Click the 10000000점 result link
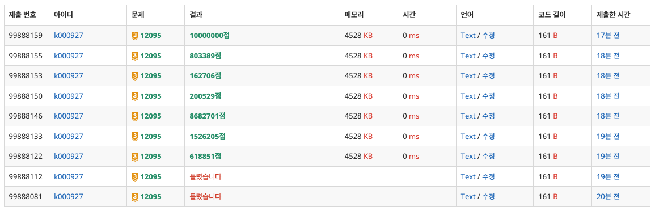The width and height of the screenshot is (655, 211). click(x=210, y=36)
